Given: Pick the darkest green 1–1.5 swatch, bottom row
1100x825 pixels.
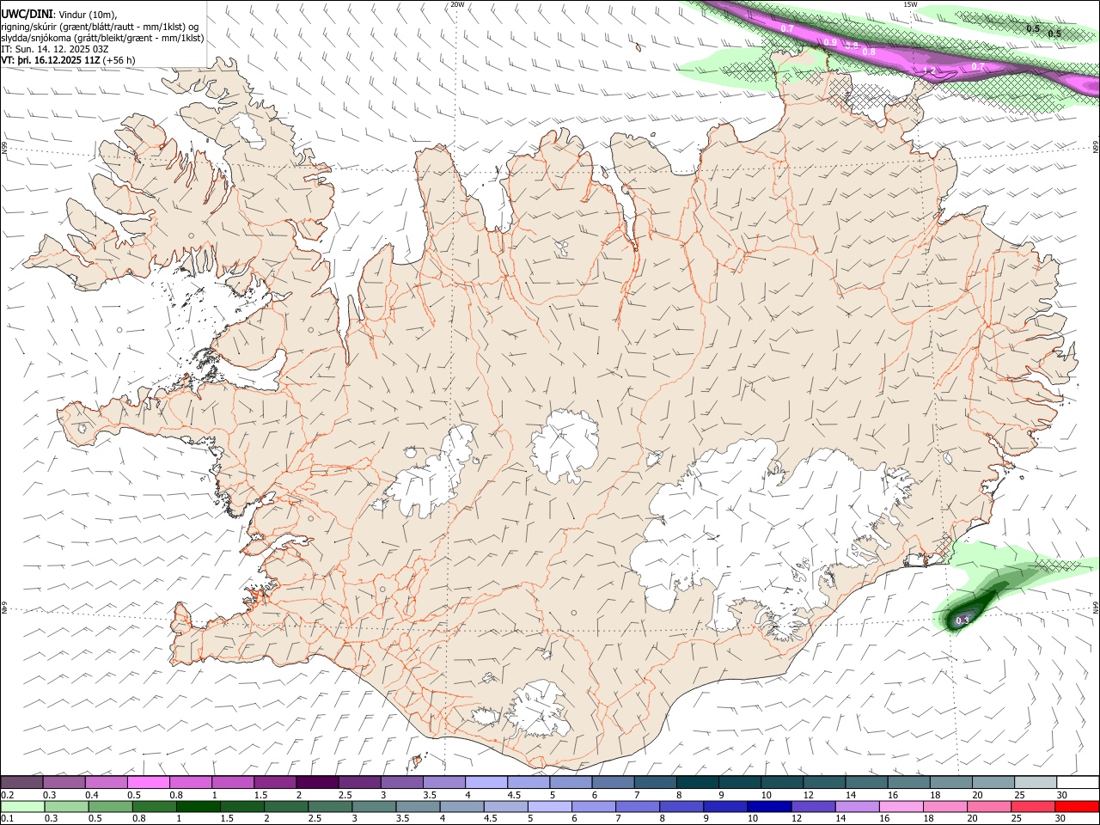Looking at the screenshot, I should tap(199, 807).
